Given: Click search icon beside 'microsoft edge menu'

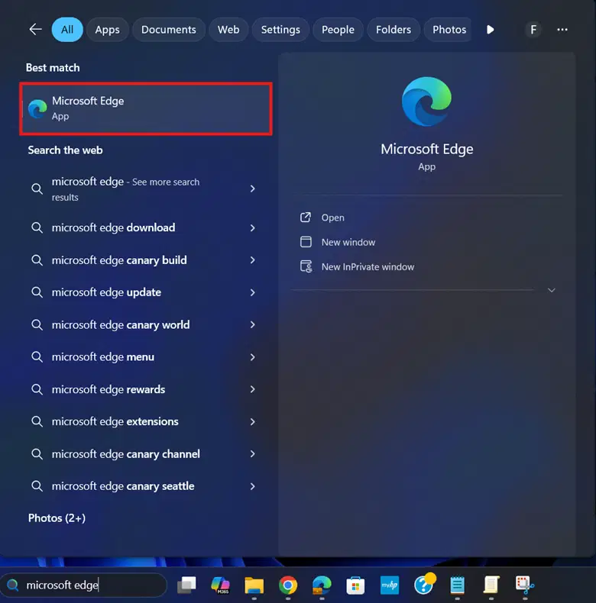Looking at the screenshot, I should [x=37, y=357].
